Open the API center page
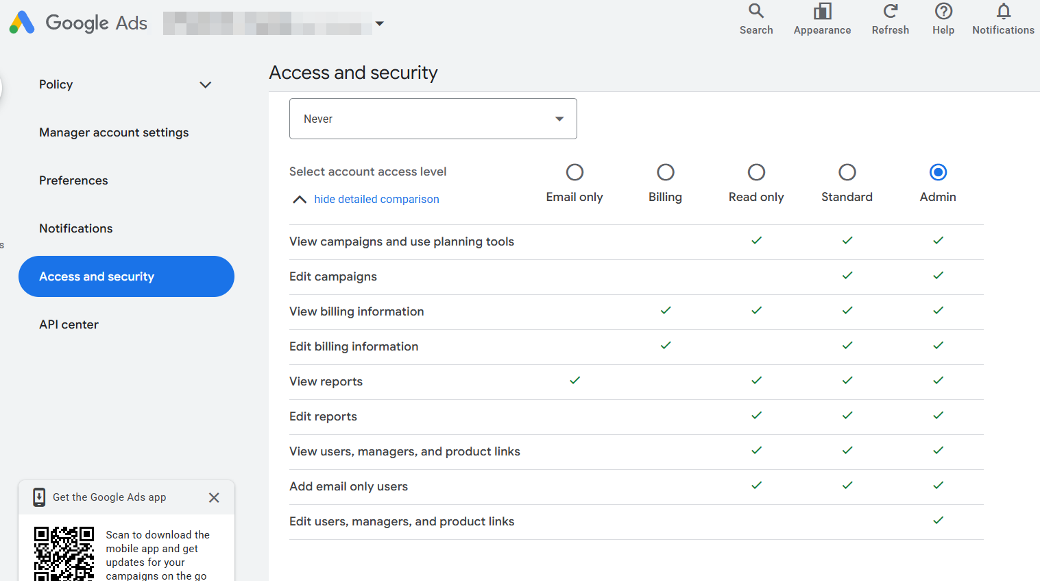The height and width of the screenshot is (581, 1040). [69, 324]
